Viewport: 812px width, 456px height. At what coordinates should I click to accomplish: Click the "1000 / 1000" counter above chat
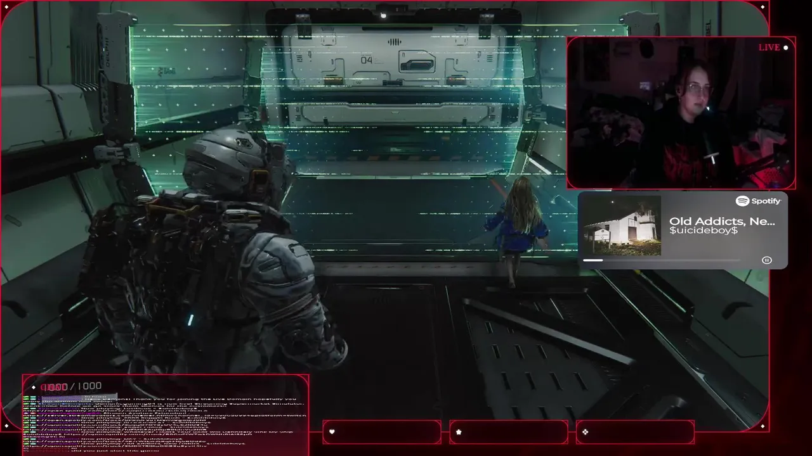pos(71,386)
